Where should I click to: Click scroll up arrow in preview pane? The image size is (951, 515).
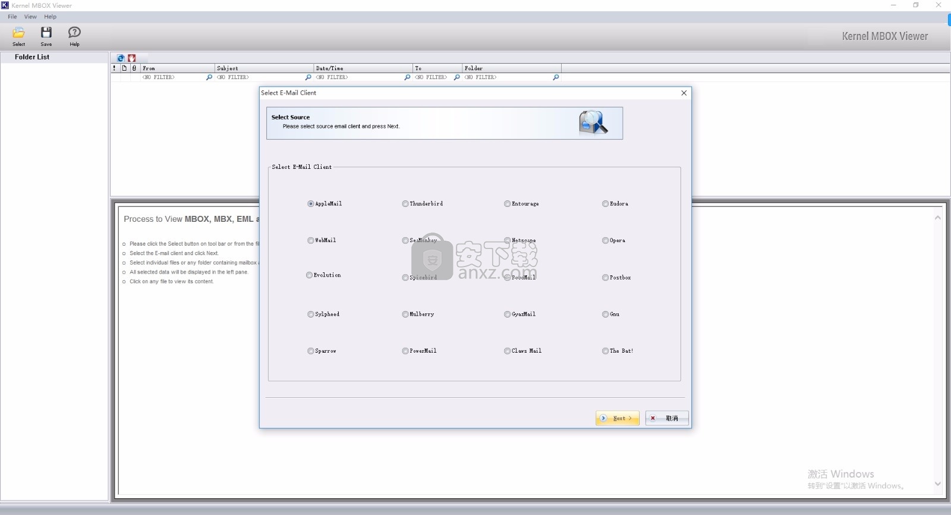point(937,218)
